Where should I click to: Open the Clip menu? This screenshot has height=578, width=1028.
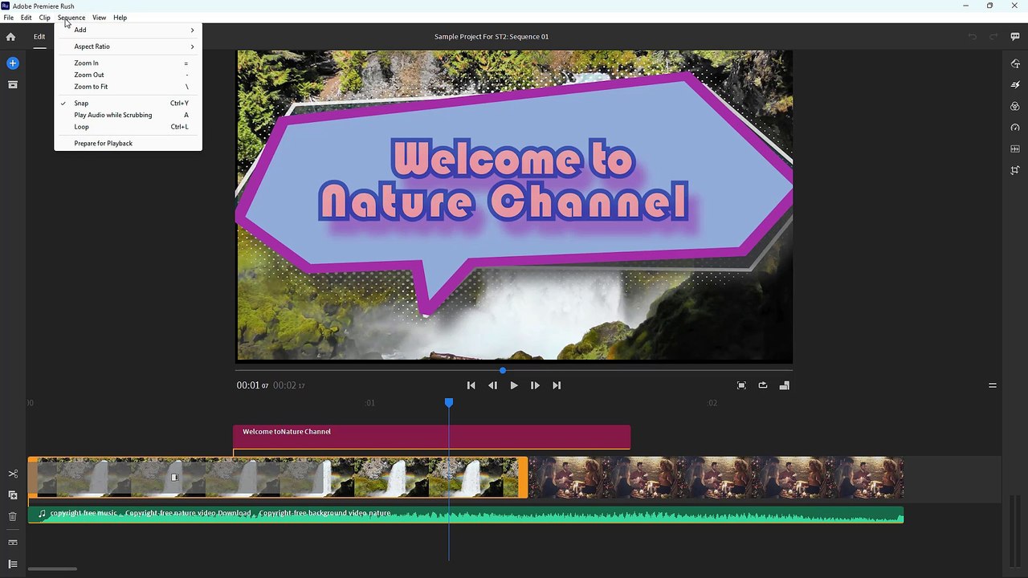(44, 18)
